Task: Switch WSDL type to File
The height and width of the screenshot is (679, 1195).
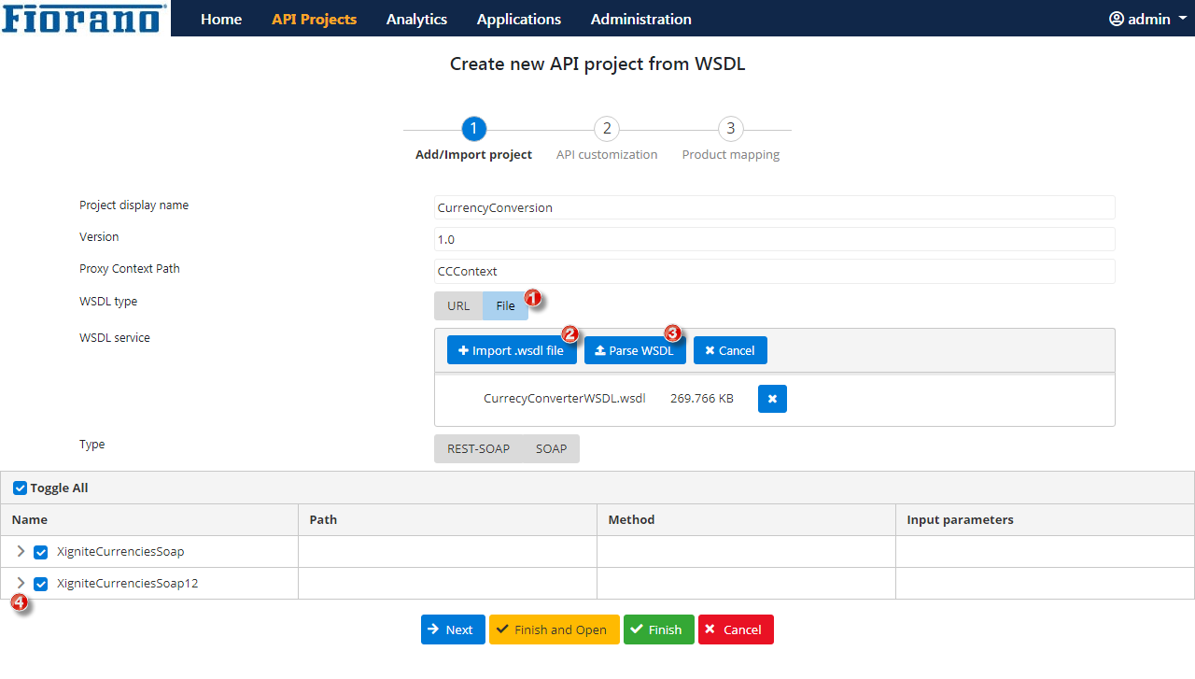Action: click(505, 306)
